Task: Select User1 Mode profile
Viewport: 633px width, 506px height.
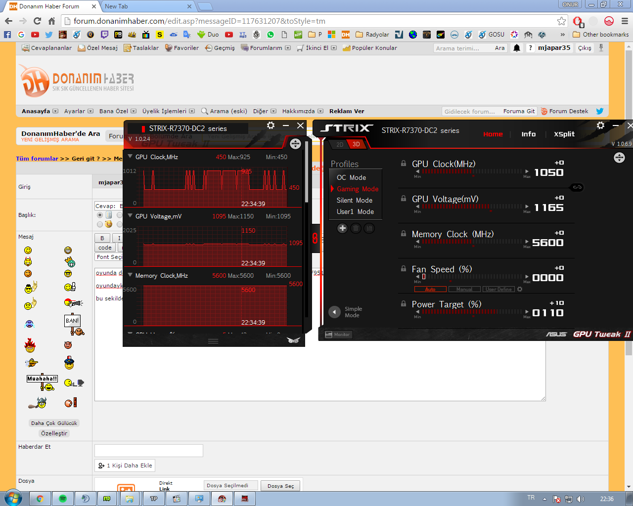Action: click(355, 211)
